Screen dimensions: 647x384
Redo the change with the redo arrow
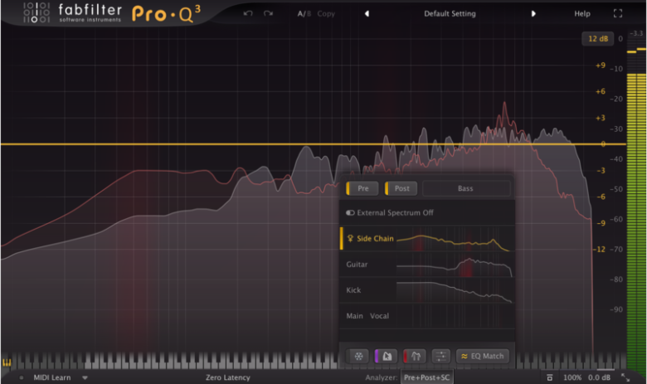tap(268, 13)
